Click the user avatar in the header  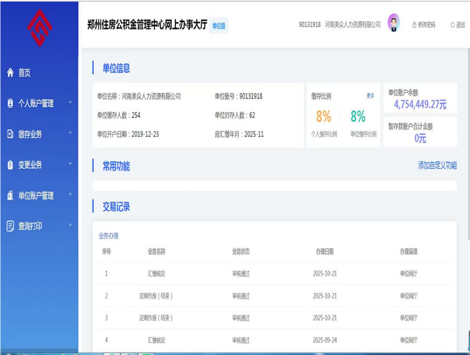[393, 23]
